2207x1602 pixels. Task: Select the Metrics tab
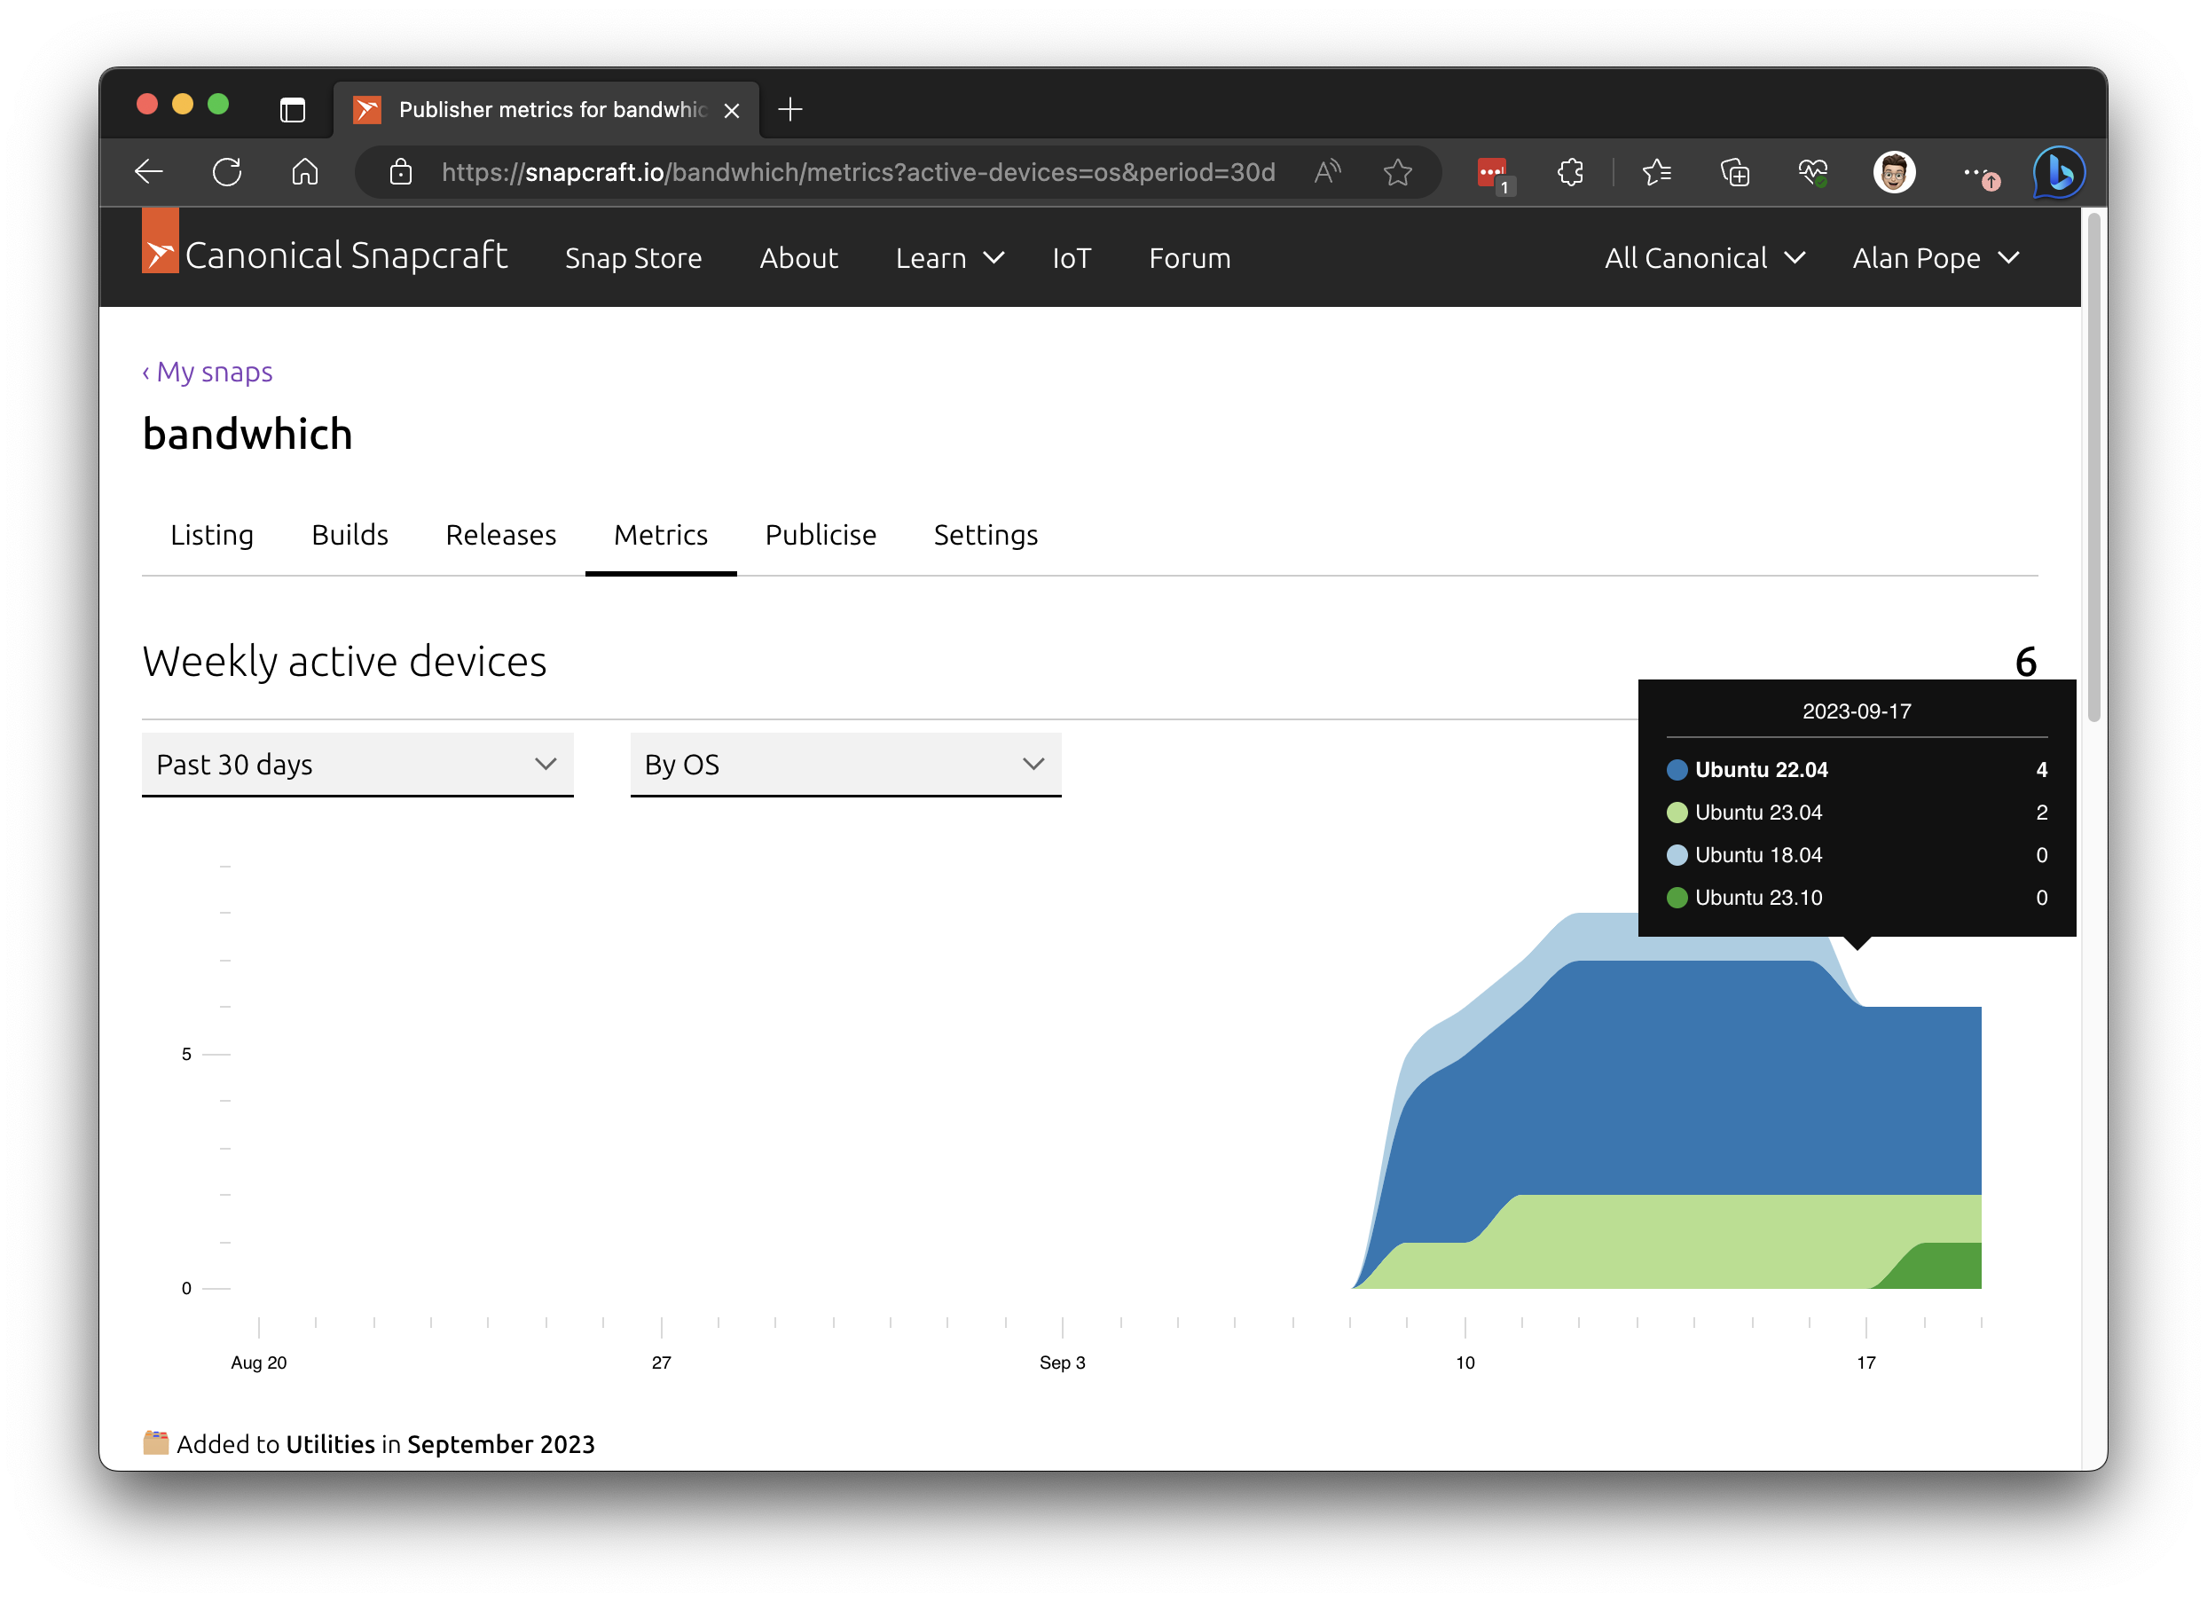pos(660,534)
